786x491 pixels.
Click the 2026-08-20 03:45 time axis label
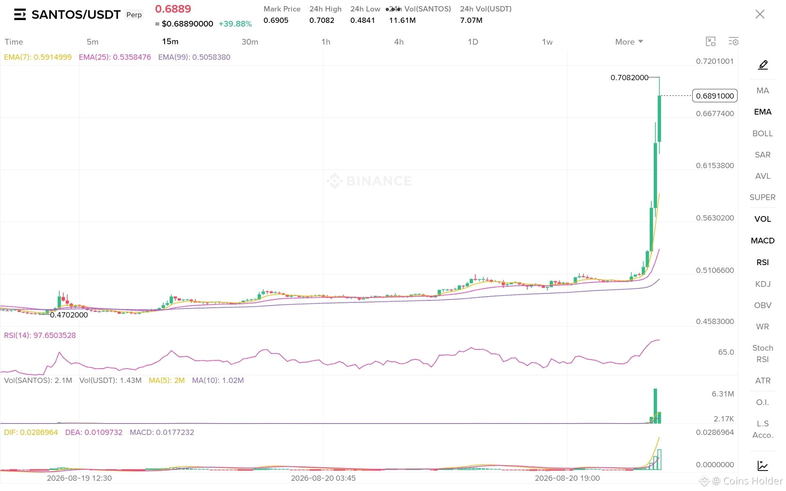[323, 478]
